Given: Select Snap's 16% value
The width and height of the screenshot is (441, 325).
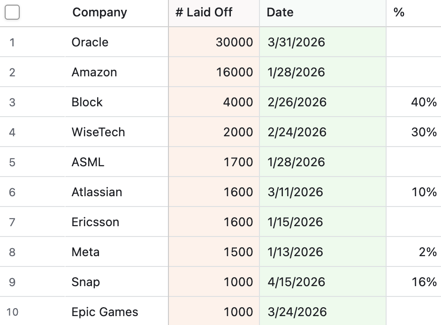Looking at the screenshot, I should click(424, 281).
